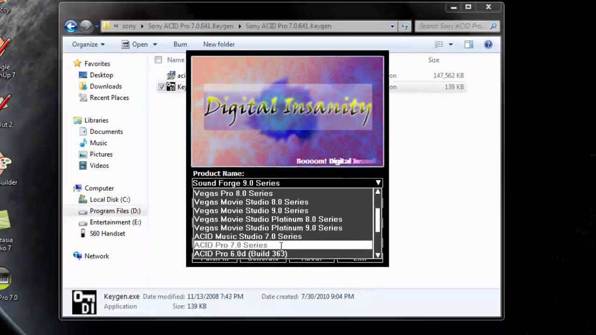Screen dimensions: 596x335
Task: Click the product list scrollbar thumb
Action: (x=378, y=220)
